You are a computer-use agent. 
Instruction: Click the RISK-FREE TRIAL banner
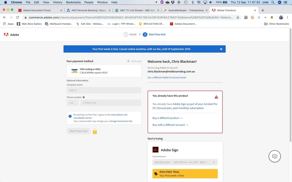[x=185, y=174]
